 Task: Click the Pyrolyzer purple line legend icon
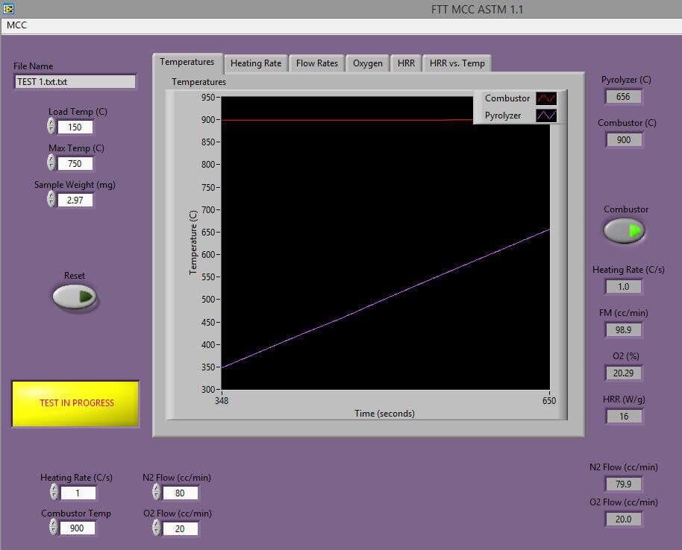546,116
